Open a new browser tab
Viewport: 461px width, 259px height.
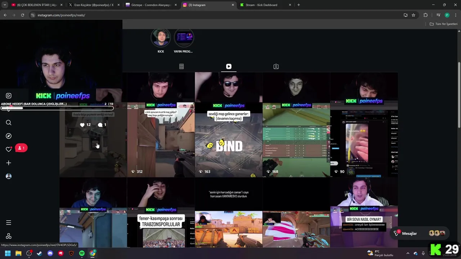[x=299, y=5]
